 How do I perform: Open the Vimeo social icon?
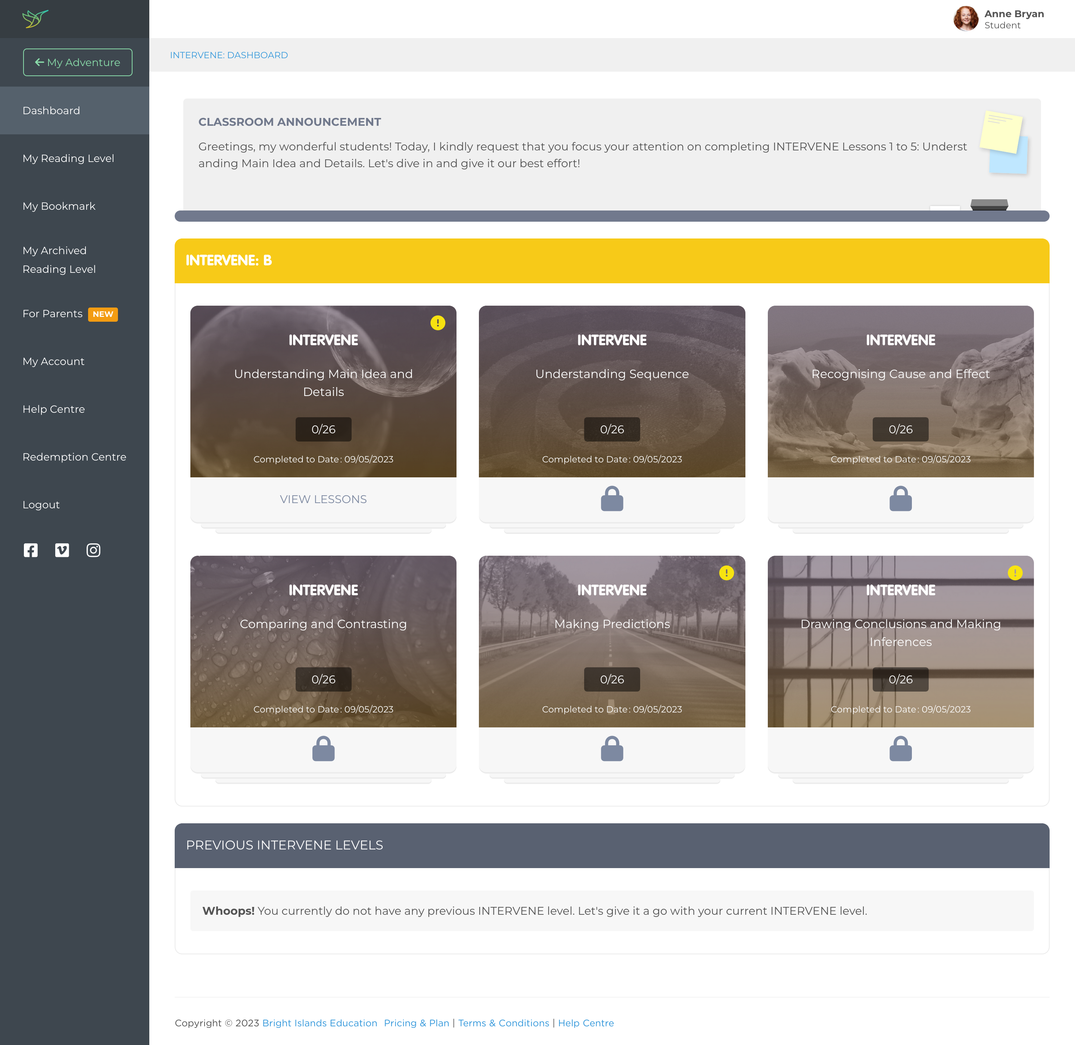point(62,550)
